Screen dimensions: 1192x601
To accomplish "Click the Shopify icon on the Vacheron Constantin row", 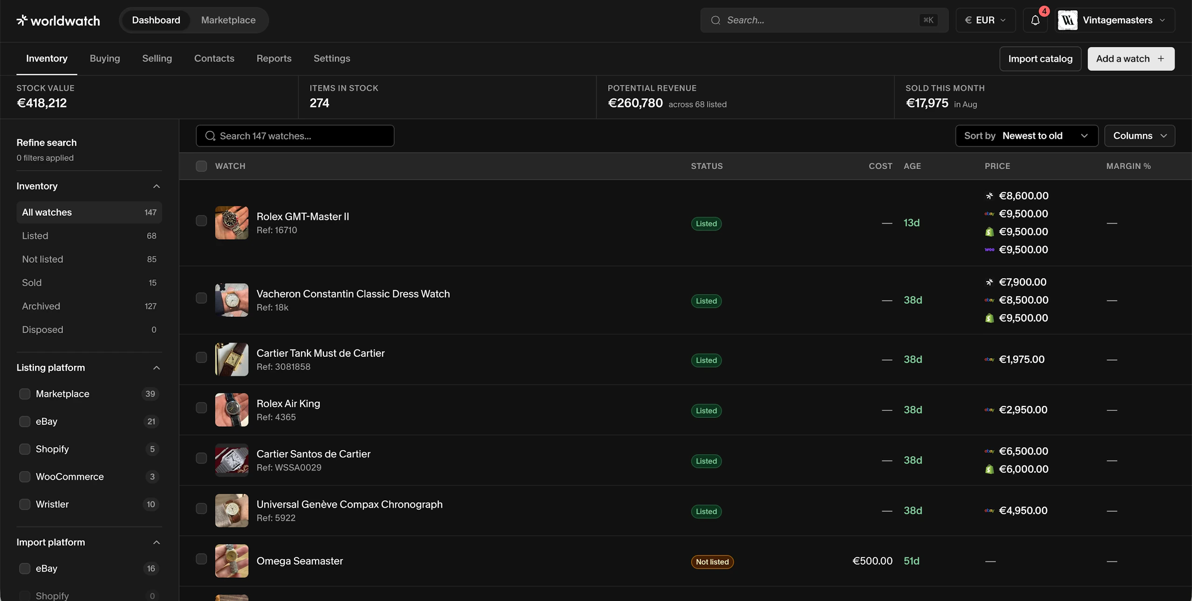I will pyautogui.click(x=989, y=318).
